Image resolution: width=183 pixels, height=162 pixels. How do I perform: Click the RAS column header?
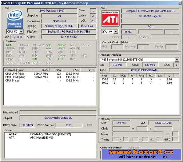pos(142,76)
